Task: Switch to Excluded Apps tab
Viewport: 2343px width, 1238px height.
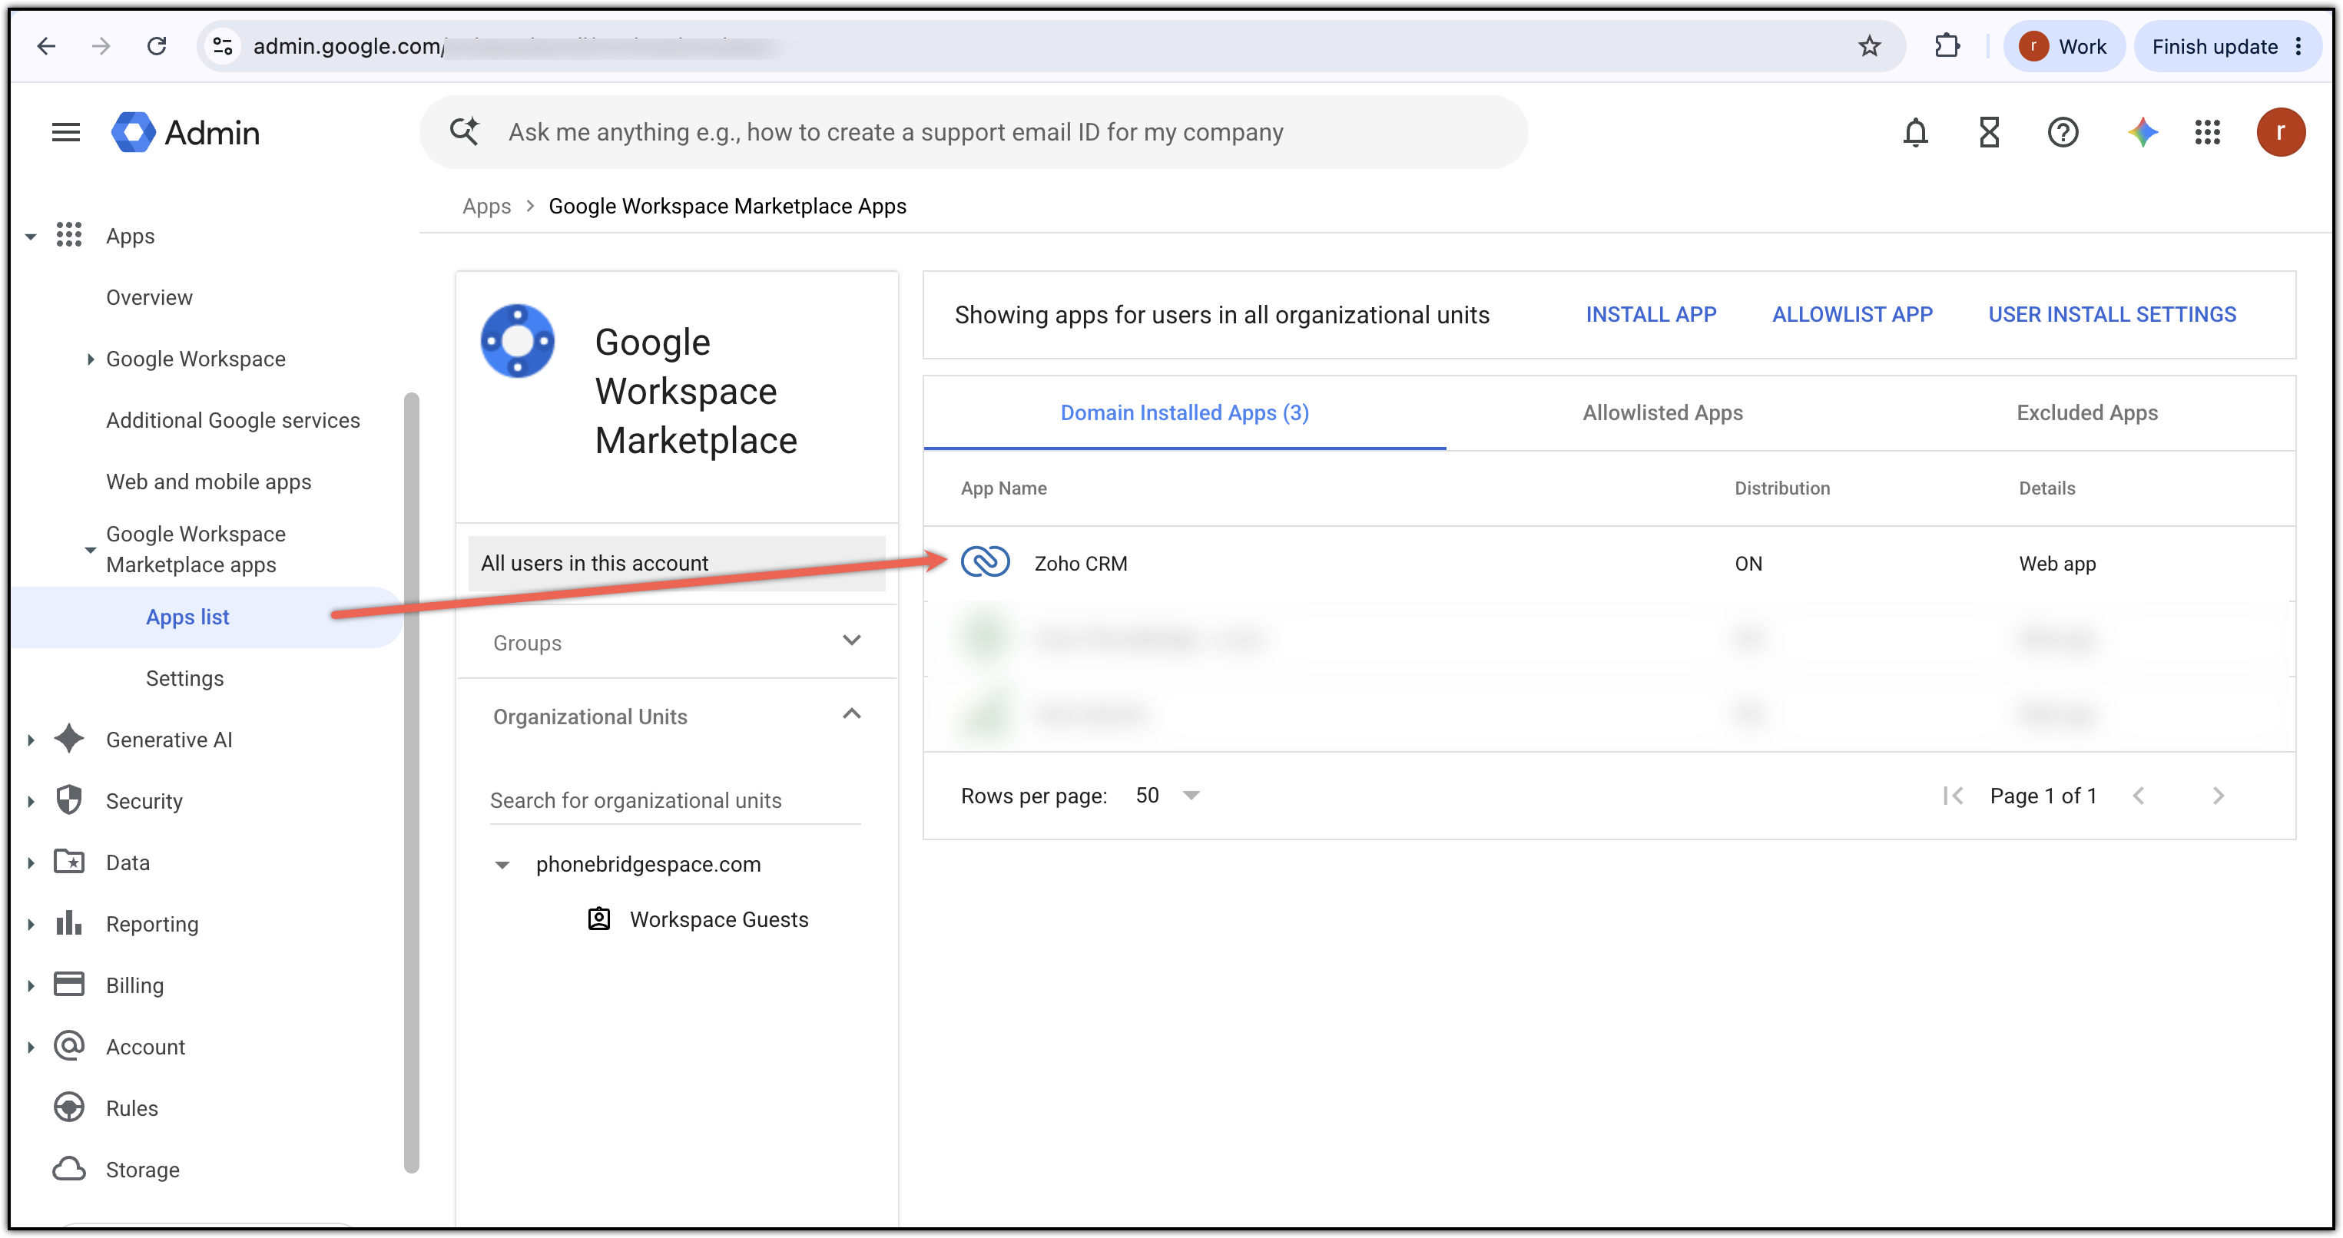Action: tap(2086, 413)
